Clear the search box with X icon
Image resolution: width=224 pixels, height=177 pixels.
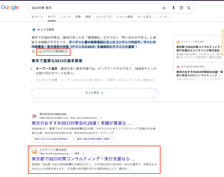[x=164, y=8]
